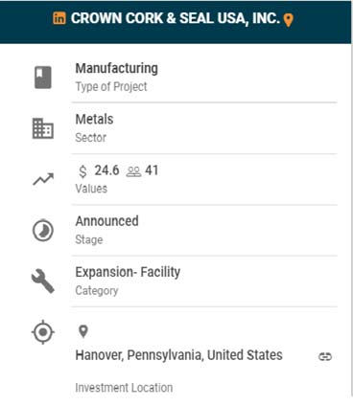Select the Hanover, Pennsylvania, United States text

tap(178, 355)
